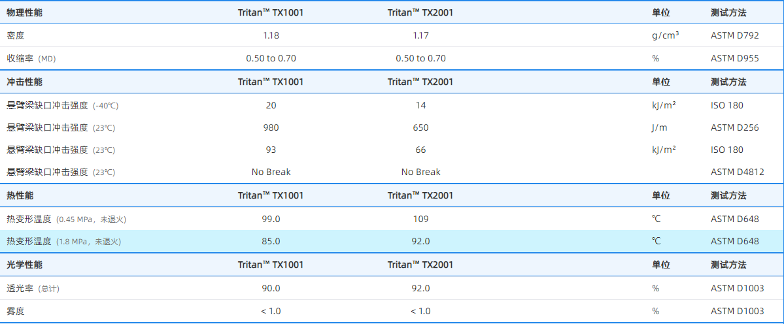
Task: Click the 物理性能 section header
Action: tap(24, 12)
